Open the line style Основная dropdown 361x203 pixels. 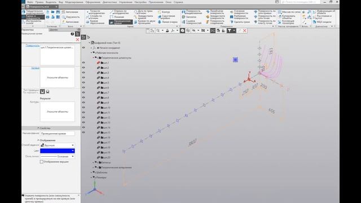58,157
